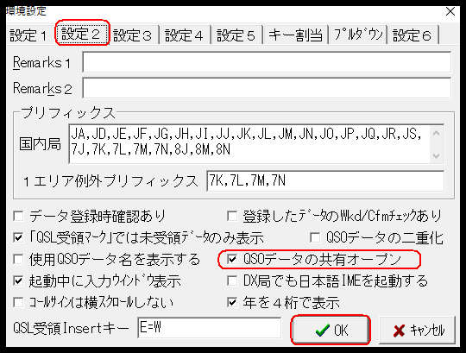Screen dimensions: 466x353
Task: Go to the 設定5 tab
Action: pyautogui.click(x=236, y=35)
